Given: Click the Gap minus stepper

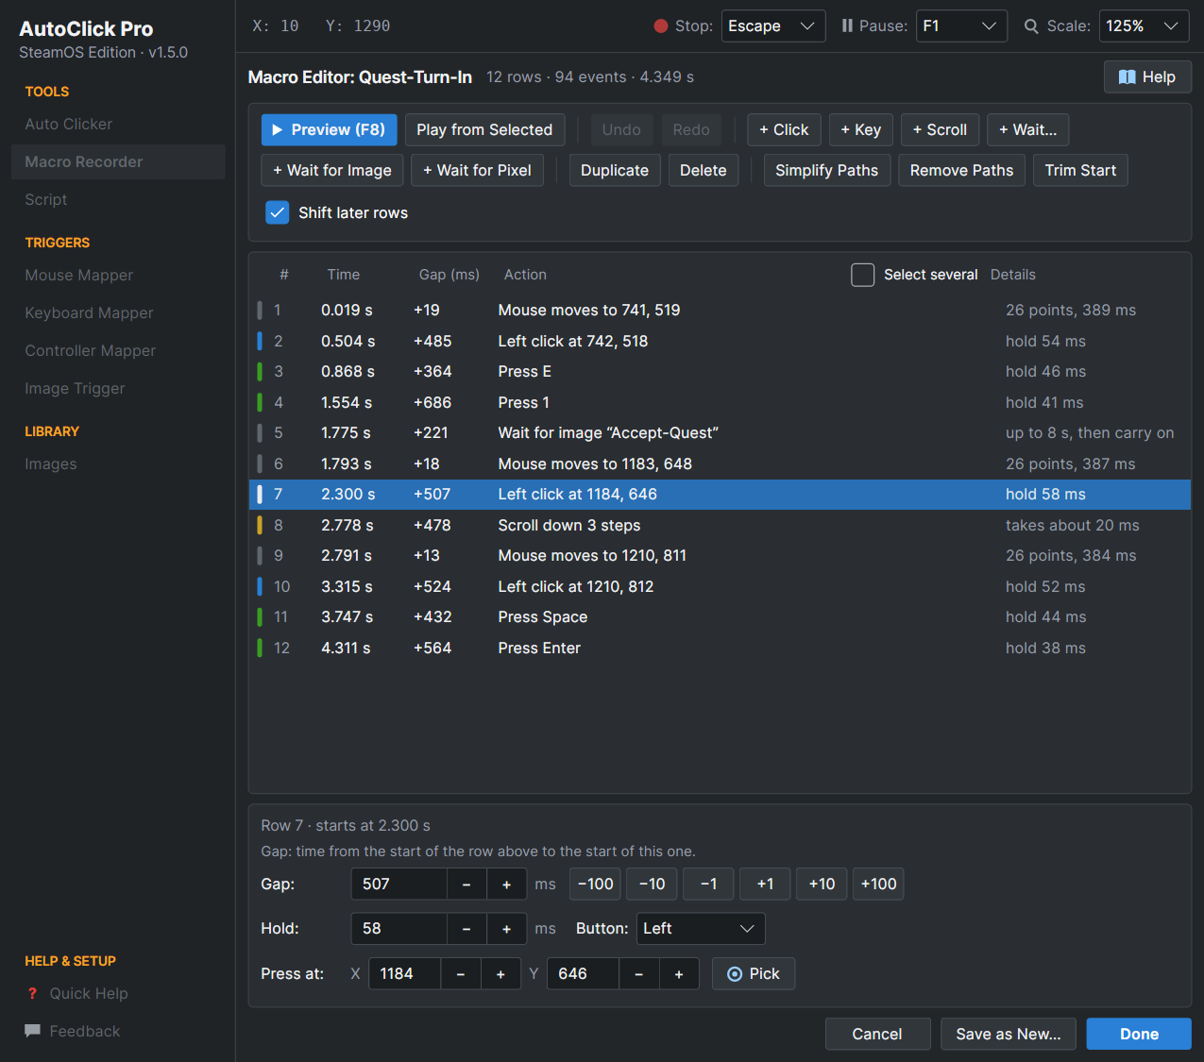Looking at the screenshot, I should click(x=466, y=885).
